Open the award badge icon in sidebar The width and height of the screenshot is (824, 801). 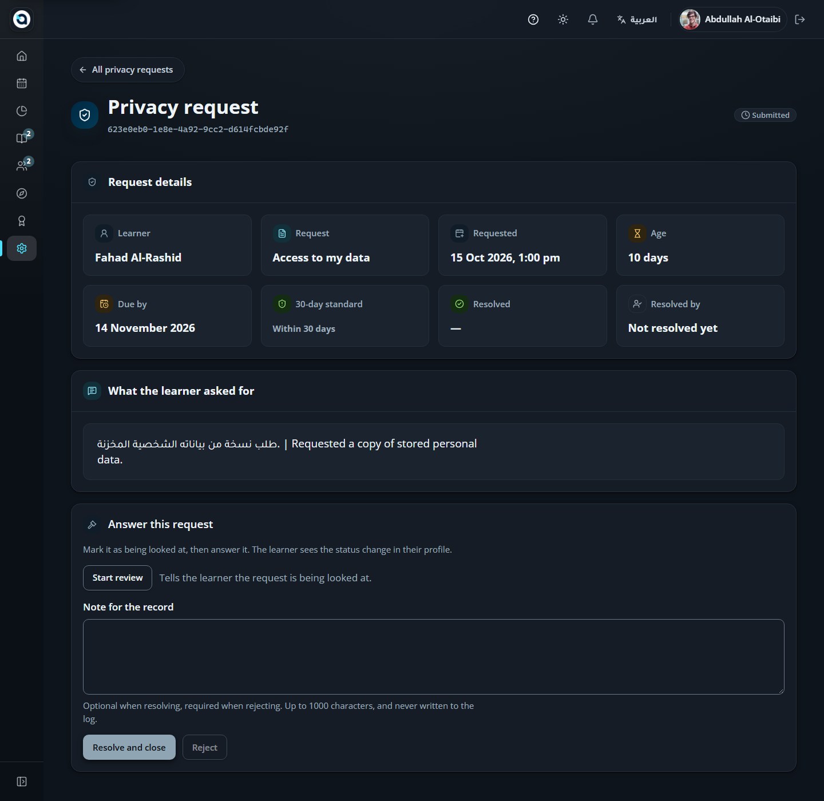coord(22,221)
